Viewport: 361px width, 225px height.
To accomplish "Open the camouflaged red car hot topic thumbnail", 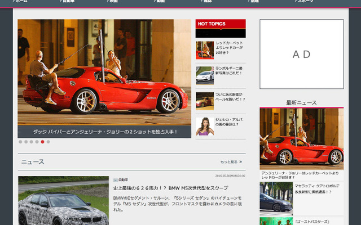I will click(205, 101).
